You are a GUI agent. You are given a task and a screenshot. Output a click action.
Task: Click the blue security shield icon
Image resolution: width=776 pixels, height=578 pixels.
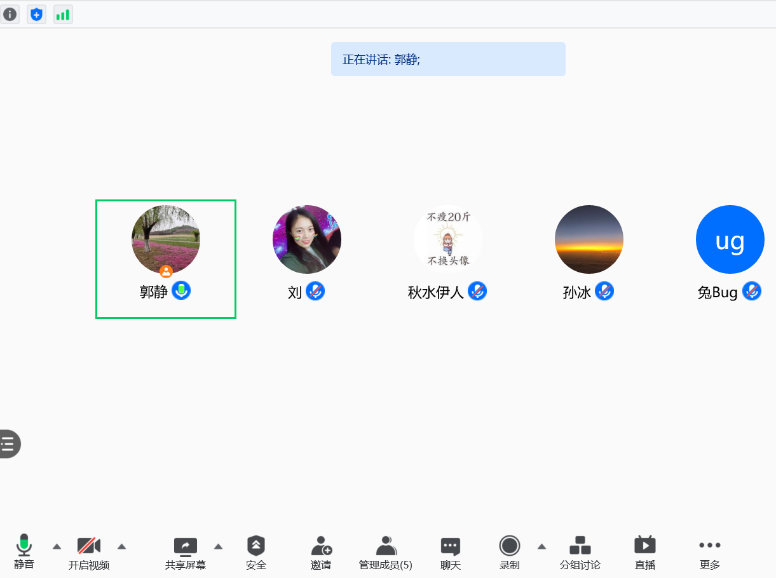36,14
